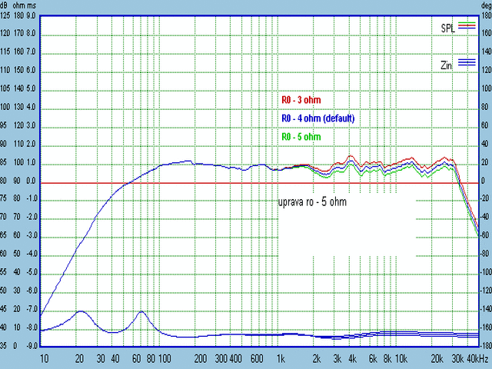This screenshot has width=492, height=369.
Task: Click the "3k" frequency axis label
Action: pos(337,358)
